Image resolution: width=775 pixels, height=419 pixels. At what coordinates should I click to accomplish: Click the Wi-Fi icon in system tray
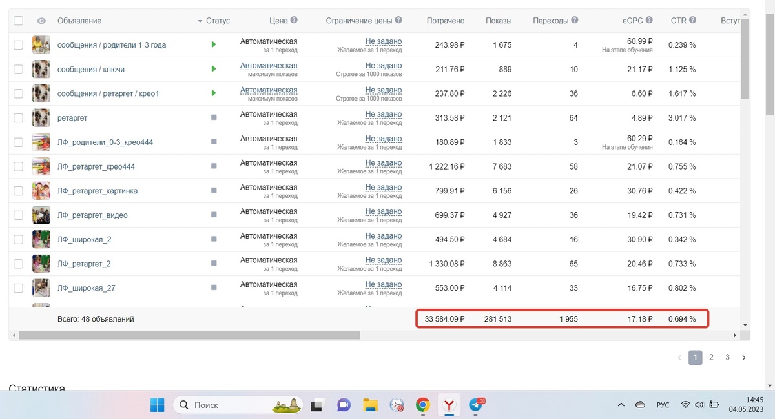(685, 405)
